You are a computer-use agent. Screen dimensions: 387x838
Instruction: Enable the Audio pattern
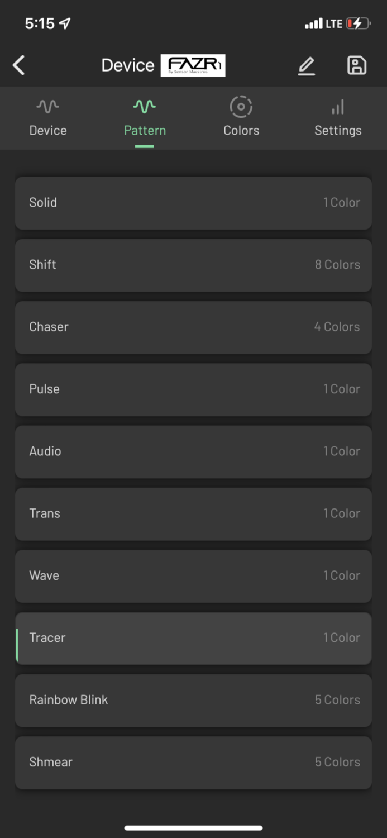tap(193, 451)
